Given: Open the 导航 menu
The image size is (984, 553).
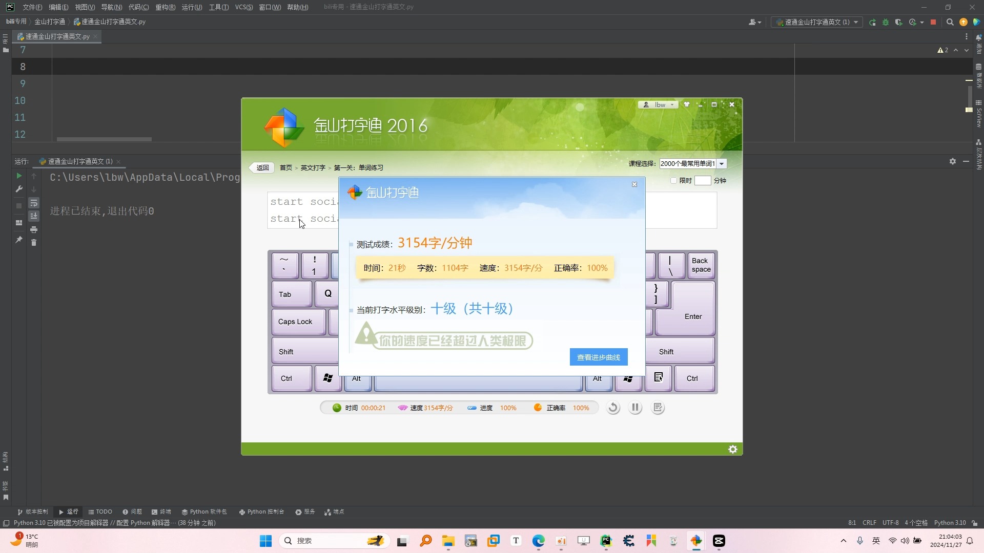Looking at the screenshot, I should pos(111,7).
